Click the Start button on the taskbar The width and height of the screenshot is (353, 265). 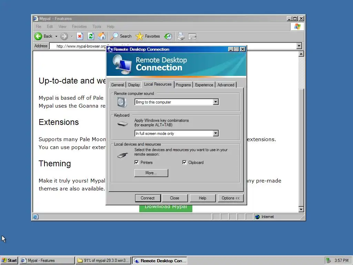[x=9, y=261]
